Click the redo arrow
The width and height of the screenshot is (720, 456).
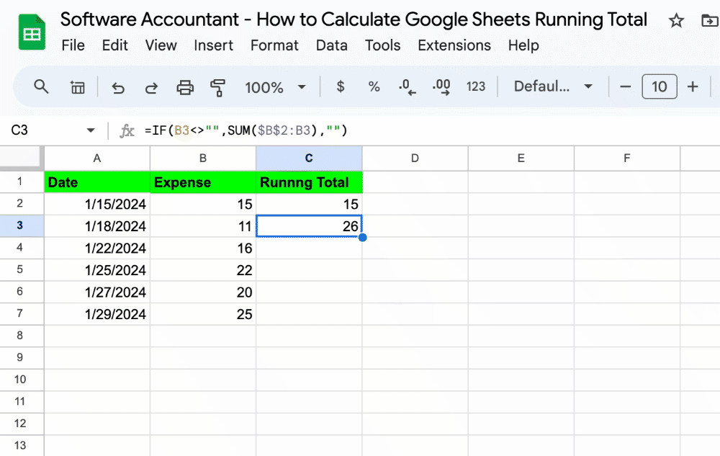coord(151,86)
